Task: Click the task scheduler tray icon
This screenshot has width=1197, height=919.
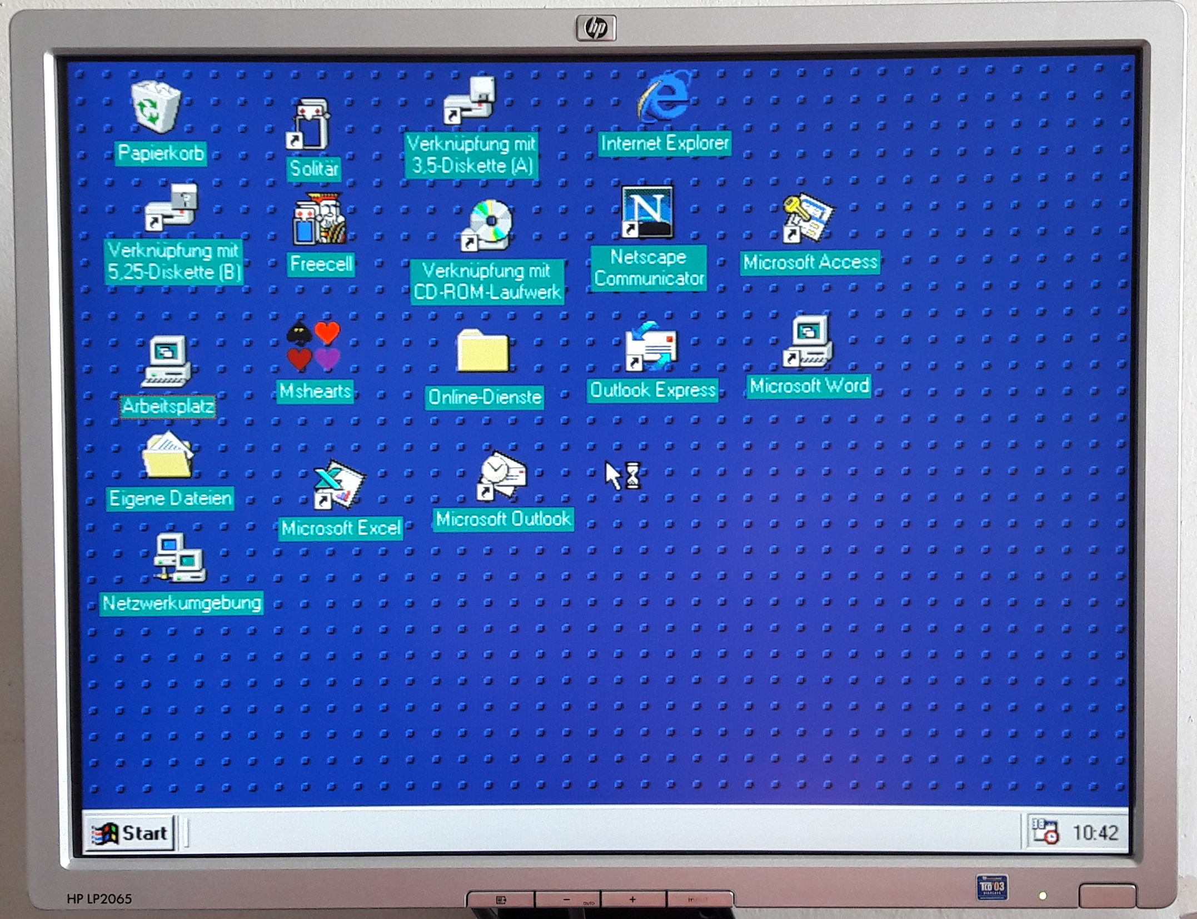Action: tap(1045, 831)
